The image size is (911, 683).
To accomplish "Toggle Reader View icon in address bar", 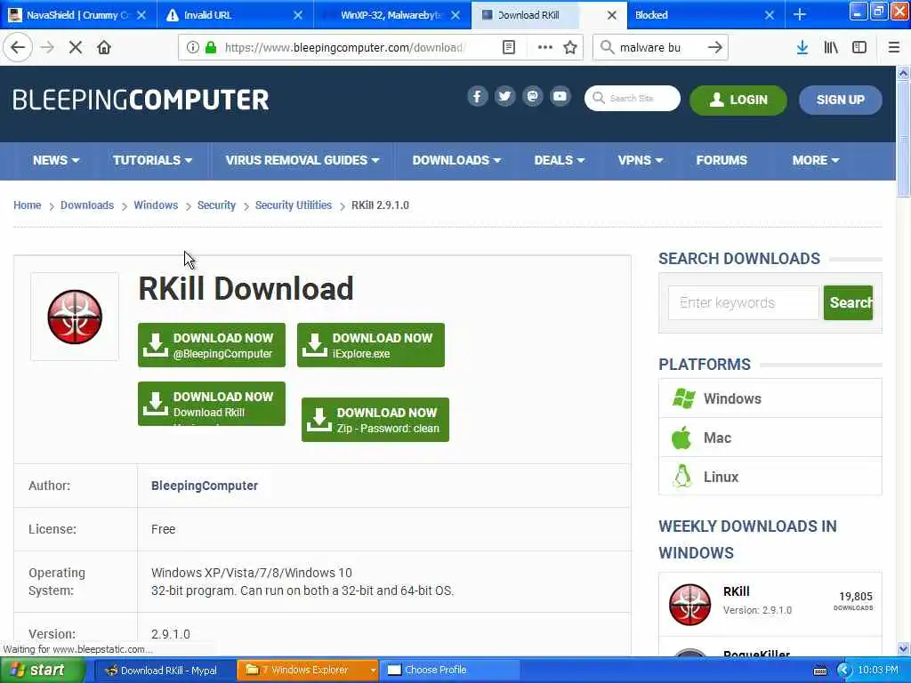I will [x=508, y=48].
